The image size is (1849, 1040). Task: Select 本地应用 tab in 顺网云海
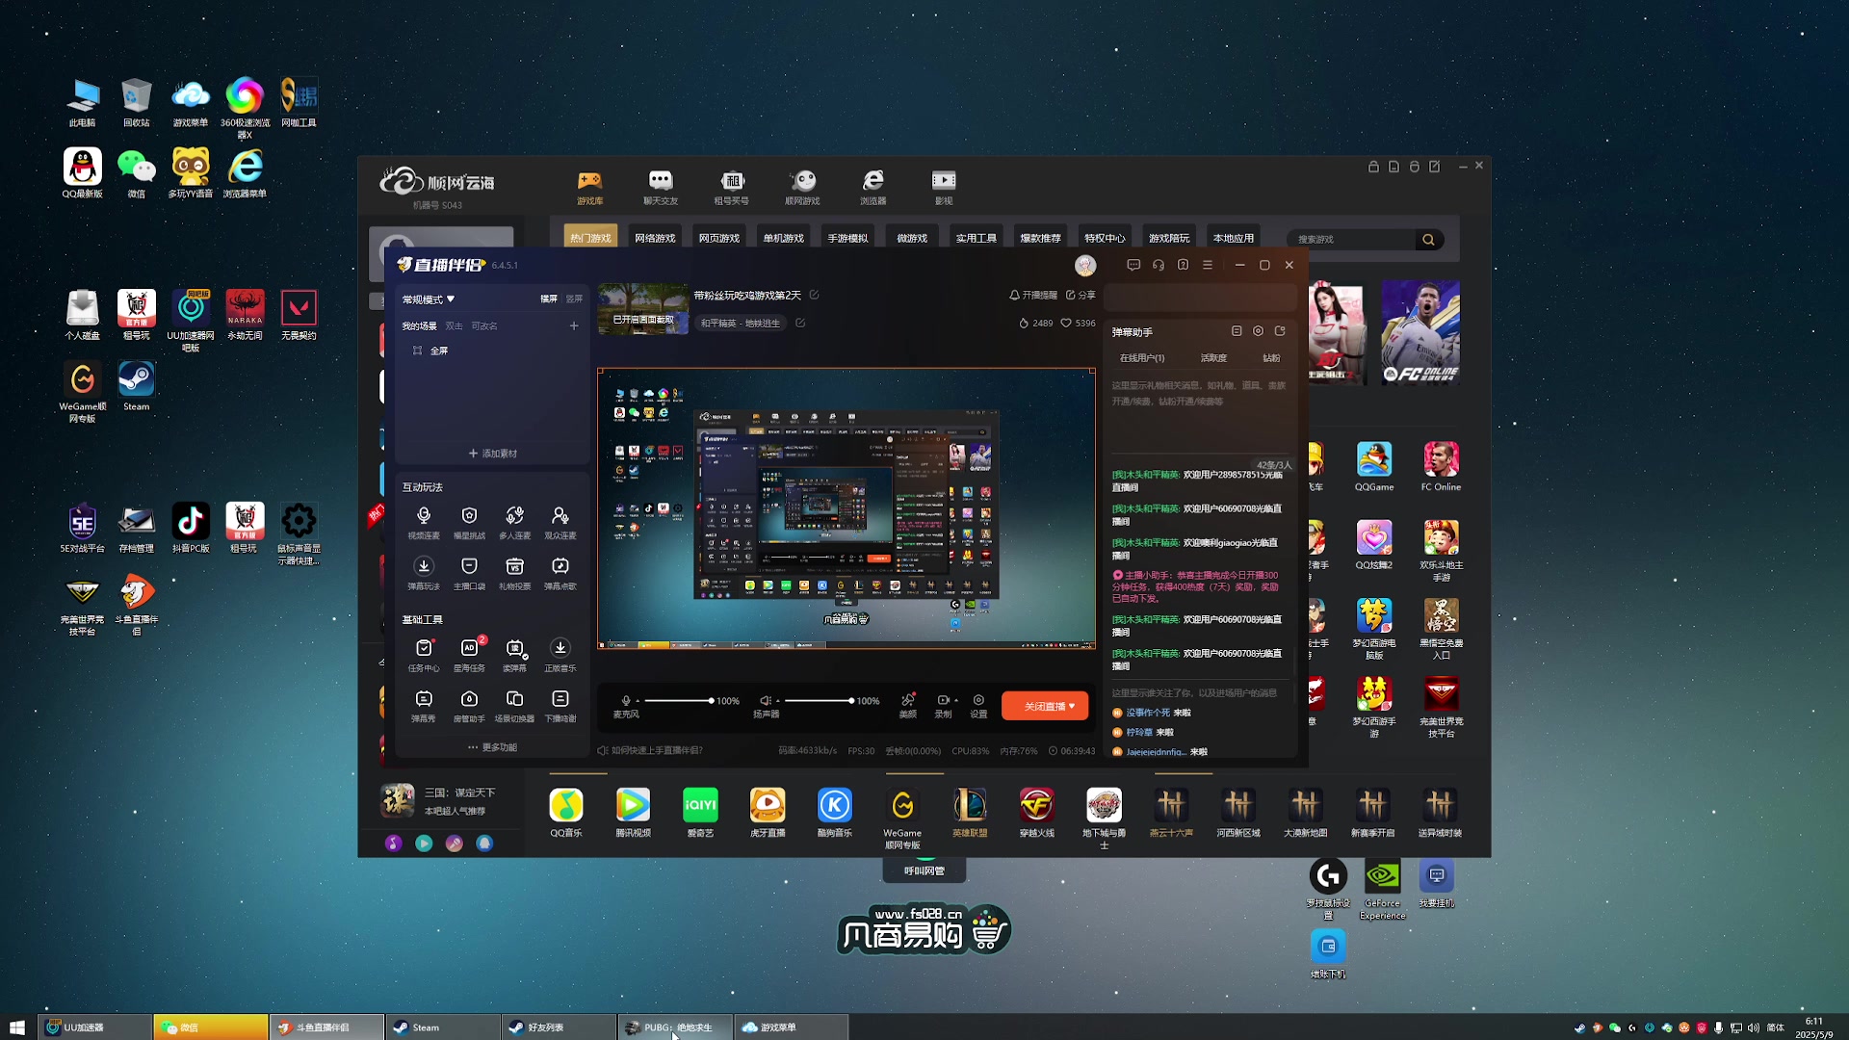coord(1234,238)
